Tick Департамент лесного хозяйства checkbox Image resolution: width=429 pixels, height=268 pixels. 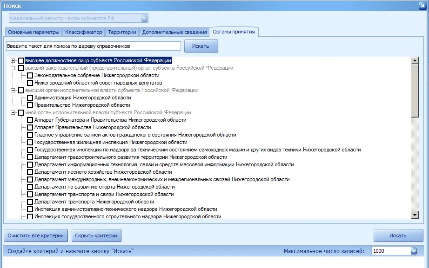[x=30, y=172]
